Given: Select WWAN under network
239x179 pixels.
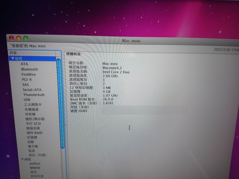Looking at the screenshot, I should (35, 168).
